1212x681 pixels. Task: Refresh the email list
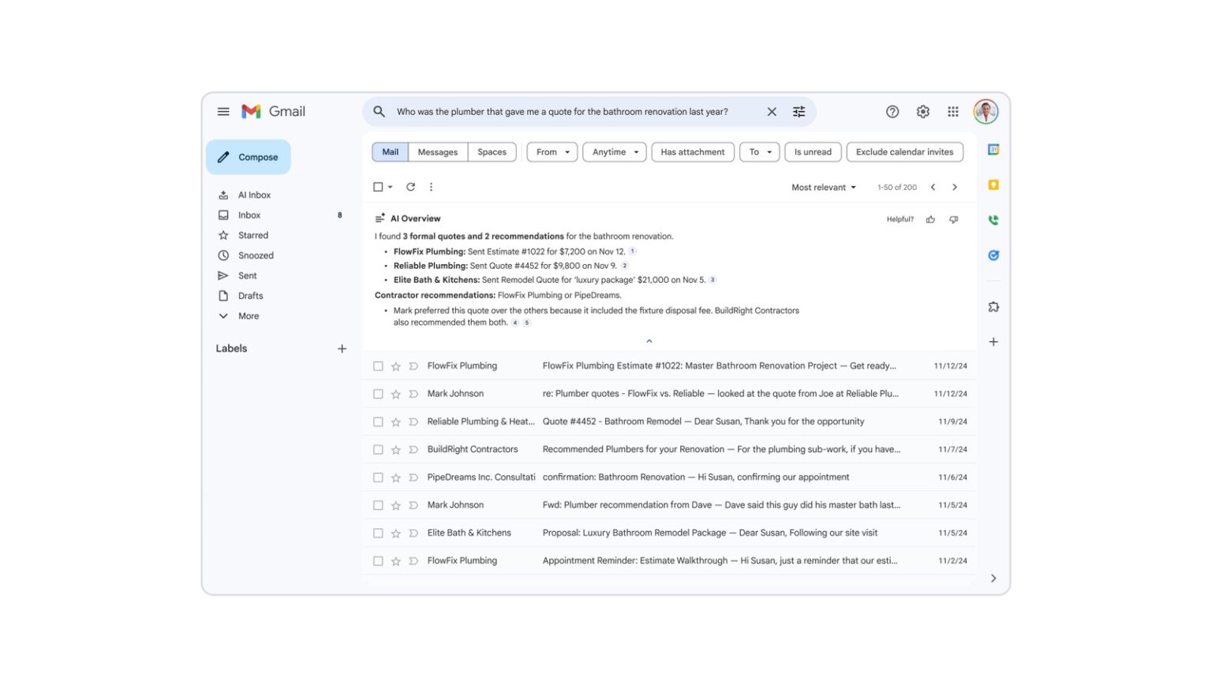click(x=410, y=187)
